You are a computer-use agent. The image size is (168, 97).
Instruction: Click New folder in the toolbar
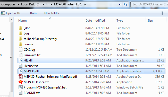[x=52, y=13]
